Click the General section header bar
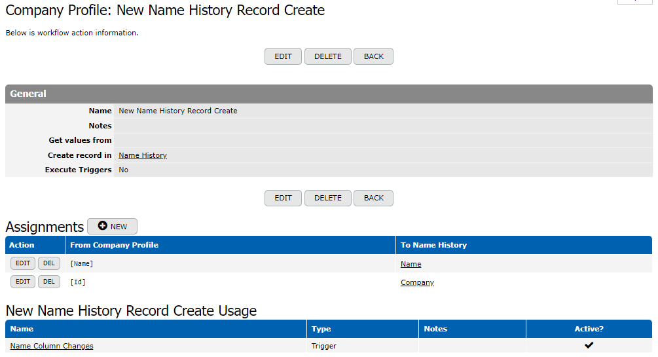Image resolution: width=658 pixels, height=357 pixels. coord(329,94)
